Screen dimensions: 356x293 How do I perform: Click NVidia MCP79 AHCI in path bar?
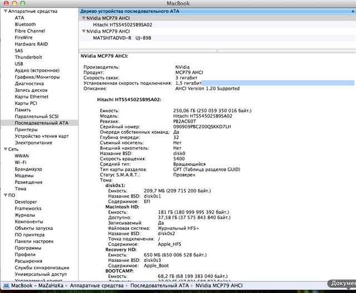click(x=219, y=286)
